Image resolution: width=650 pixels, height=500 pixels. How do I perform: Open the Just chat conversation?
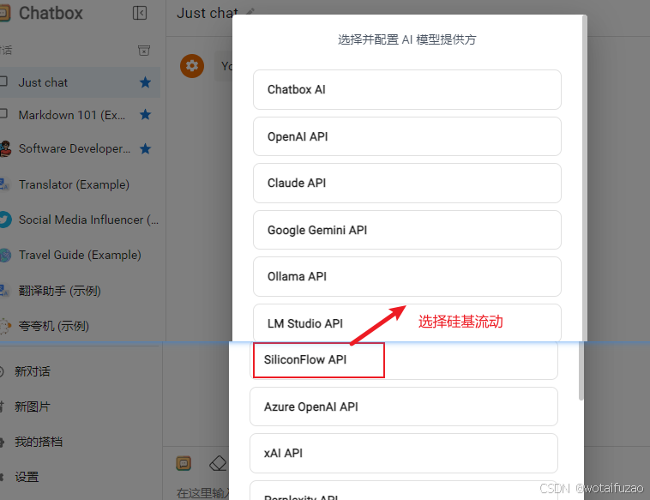[80, 82]
